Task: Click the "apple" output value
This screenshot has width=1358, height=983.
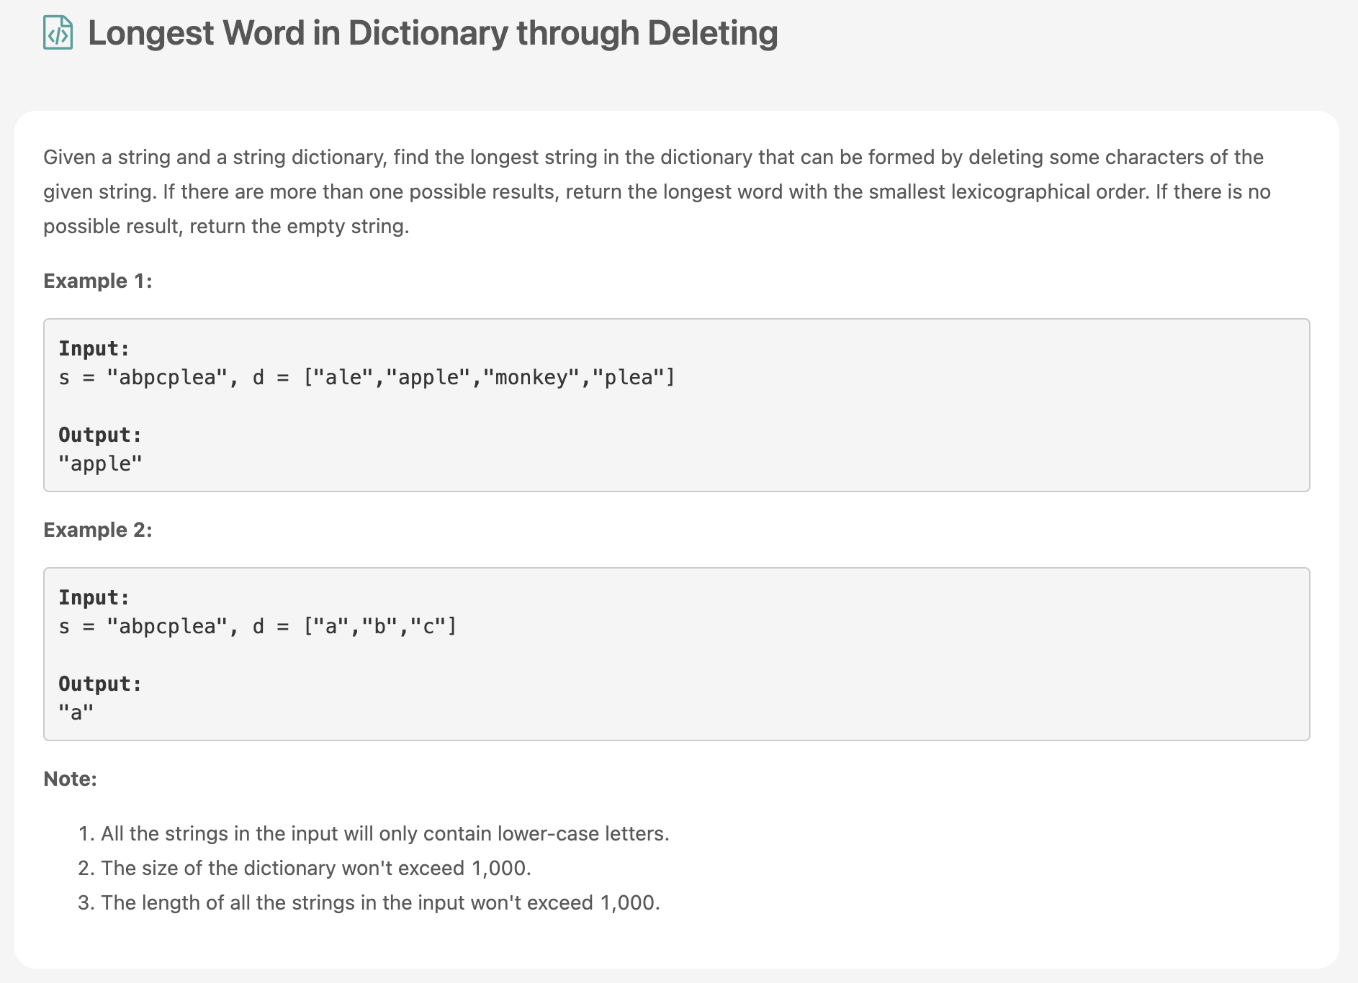Action: click(x=100, y=463)
